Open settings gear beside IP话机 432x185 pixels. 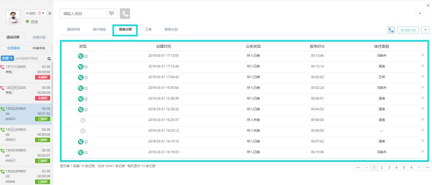coord(50,13)
